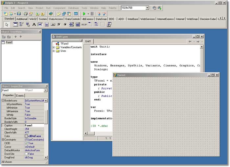This screenshot has width=230, height=167.
Task: Open the Project menu
Action: pyautogui.click(x=39, y=8)
